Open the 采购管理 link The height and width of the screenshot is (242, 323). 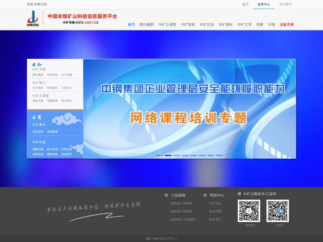pyautogui.click(x=52, y=132)
